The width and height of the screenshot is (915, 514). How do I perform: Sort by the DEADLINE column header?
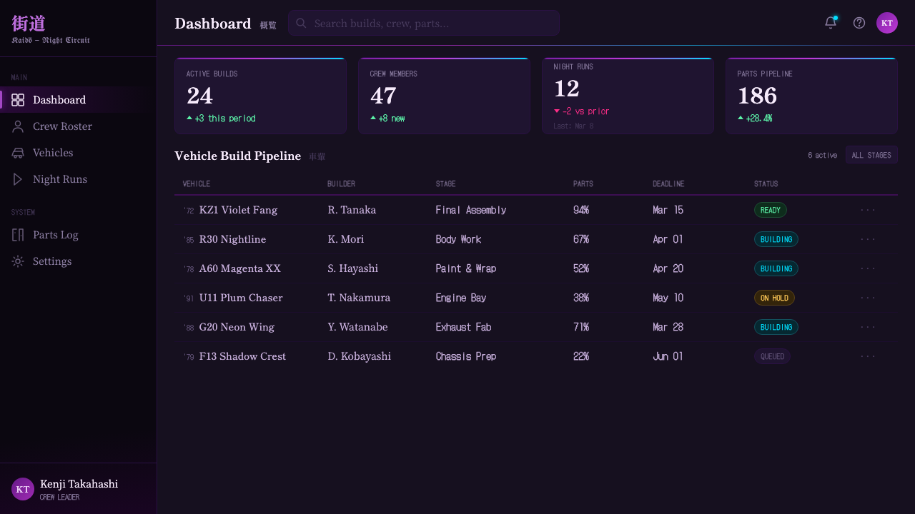(x=668, y=183)
